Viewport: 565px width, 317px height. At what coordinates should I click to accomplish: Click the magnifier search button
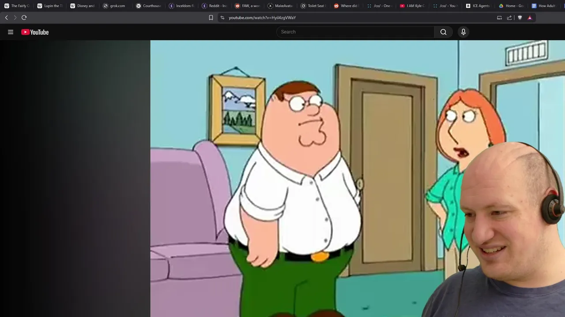(443, 32)
